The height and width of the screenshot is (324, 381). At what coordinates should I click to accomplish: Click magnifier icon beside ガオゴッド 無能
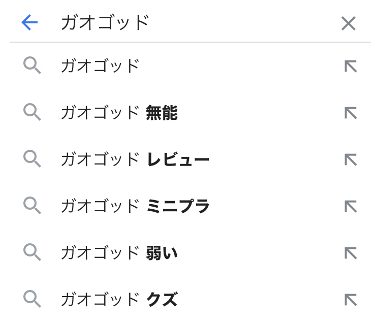click(32, 113)
